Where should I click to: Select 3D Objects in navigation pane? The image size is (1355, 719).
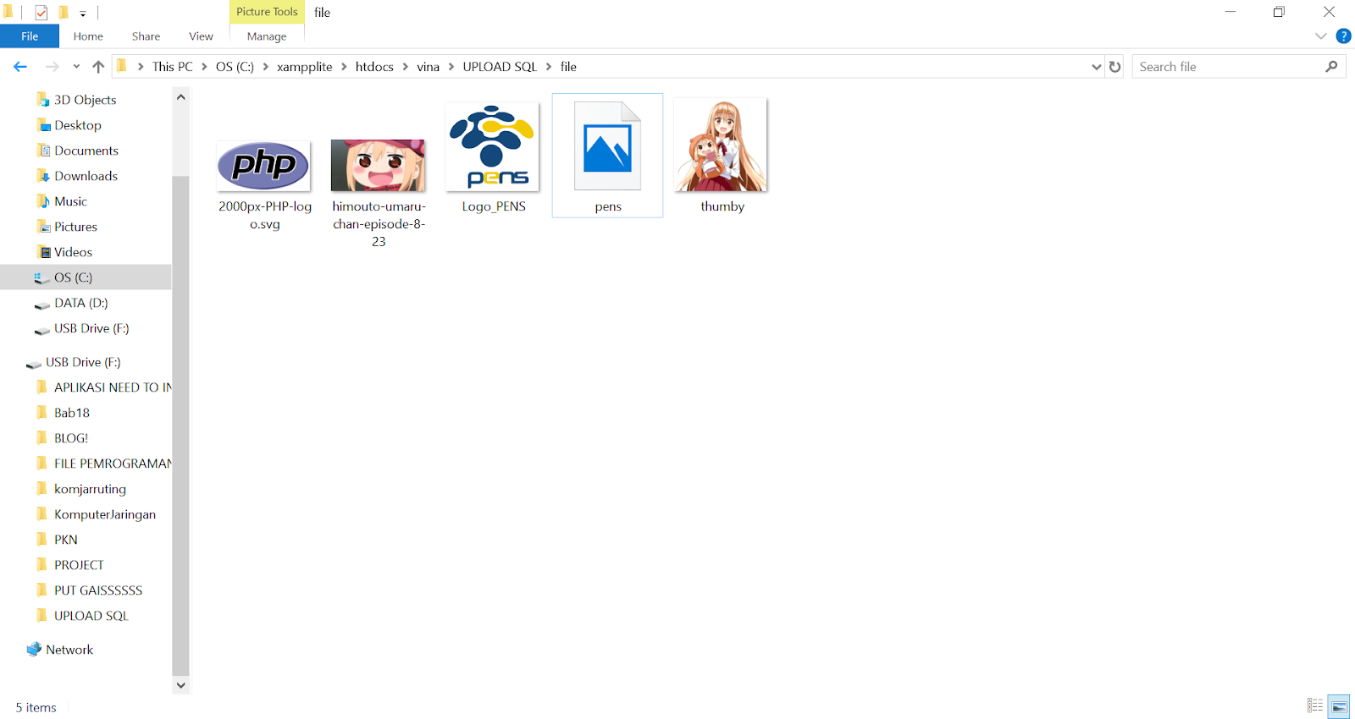point(86,100)
